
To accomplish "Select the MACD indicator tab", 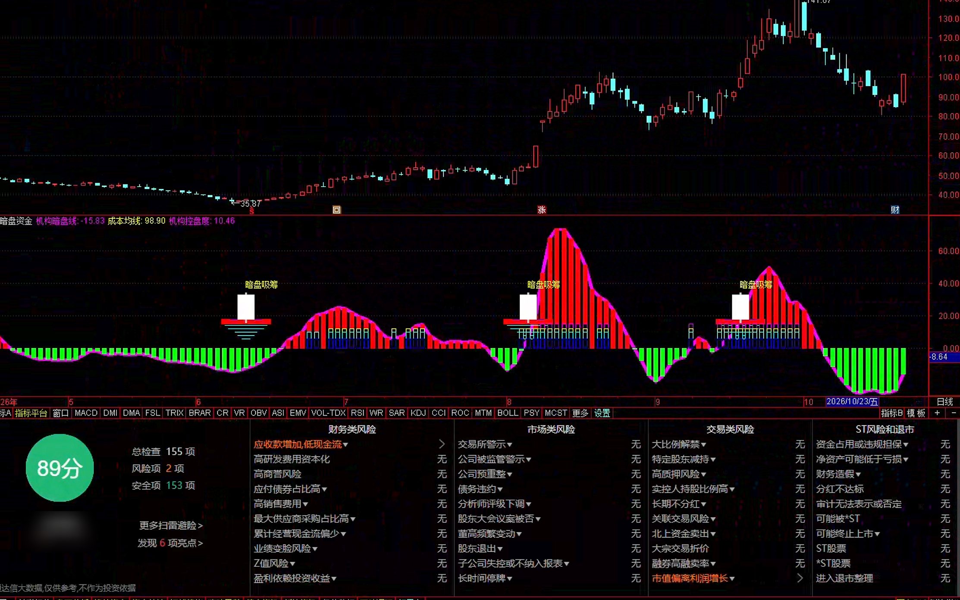I will pyautogui.click(x=86, y=413).
